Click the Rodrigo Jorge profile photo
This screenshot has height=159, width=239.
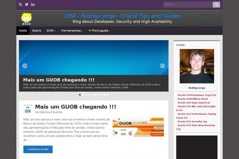click(x=197, y=66)
